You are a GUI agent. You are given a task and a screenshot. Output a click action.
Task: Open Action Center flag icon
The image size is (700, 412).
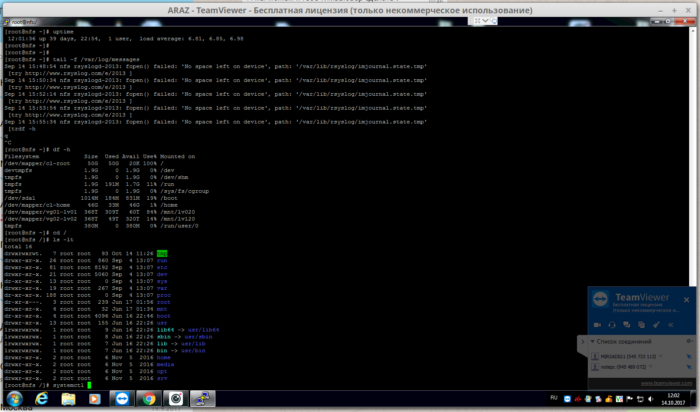click(x=630, y=399)
